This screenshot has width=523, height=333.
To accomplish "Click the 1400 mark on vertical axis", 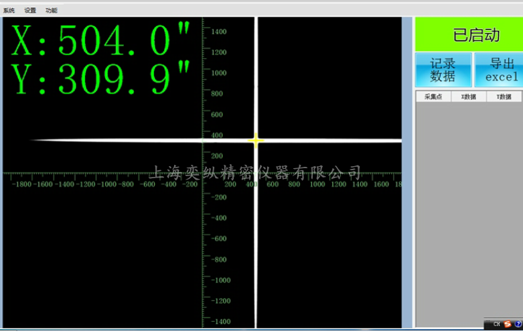I will coord(219,31).
